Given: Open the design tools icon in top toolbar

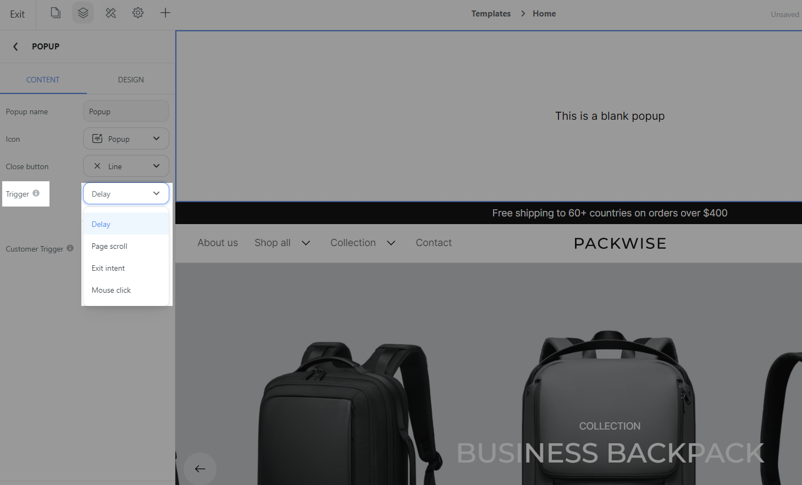Looking at the screenshot, I should coord(110,13).
